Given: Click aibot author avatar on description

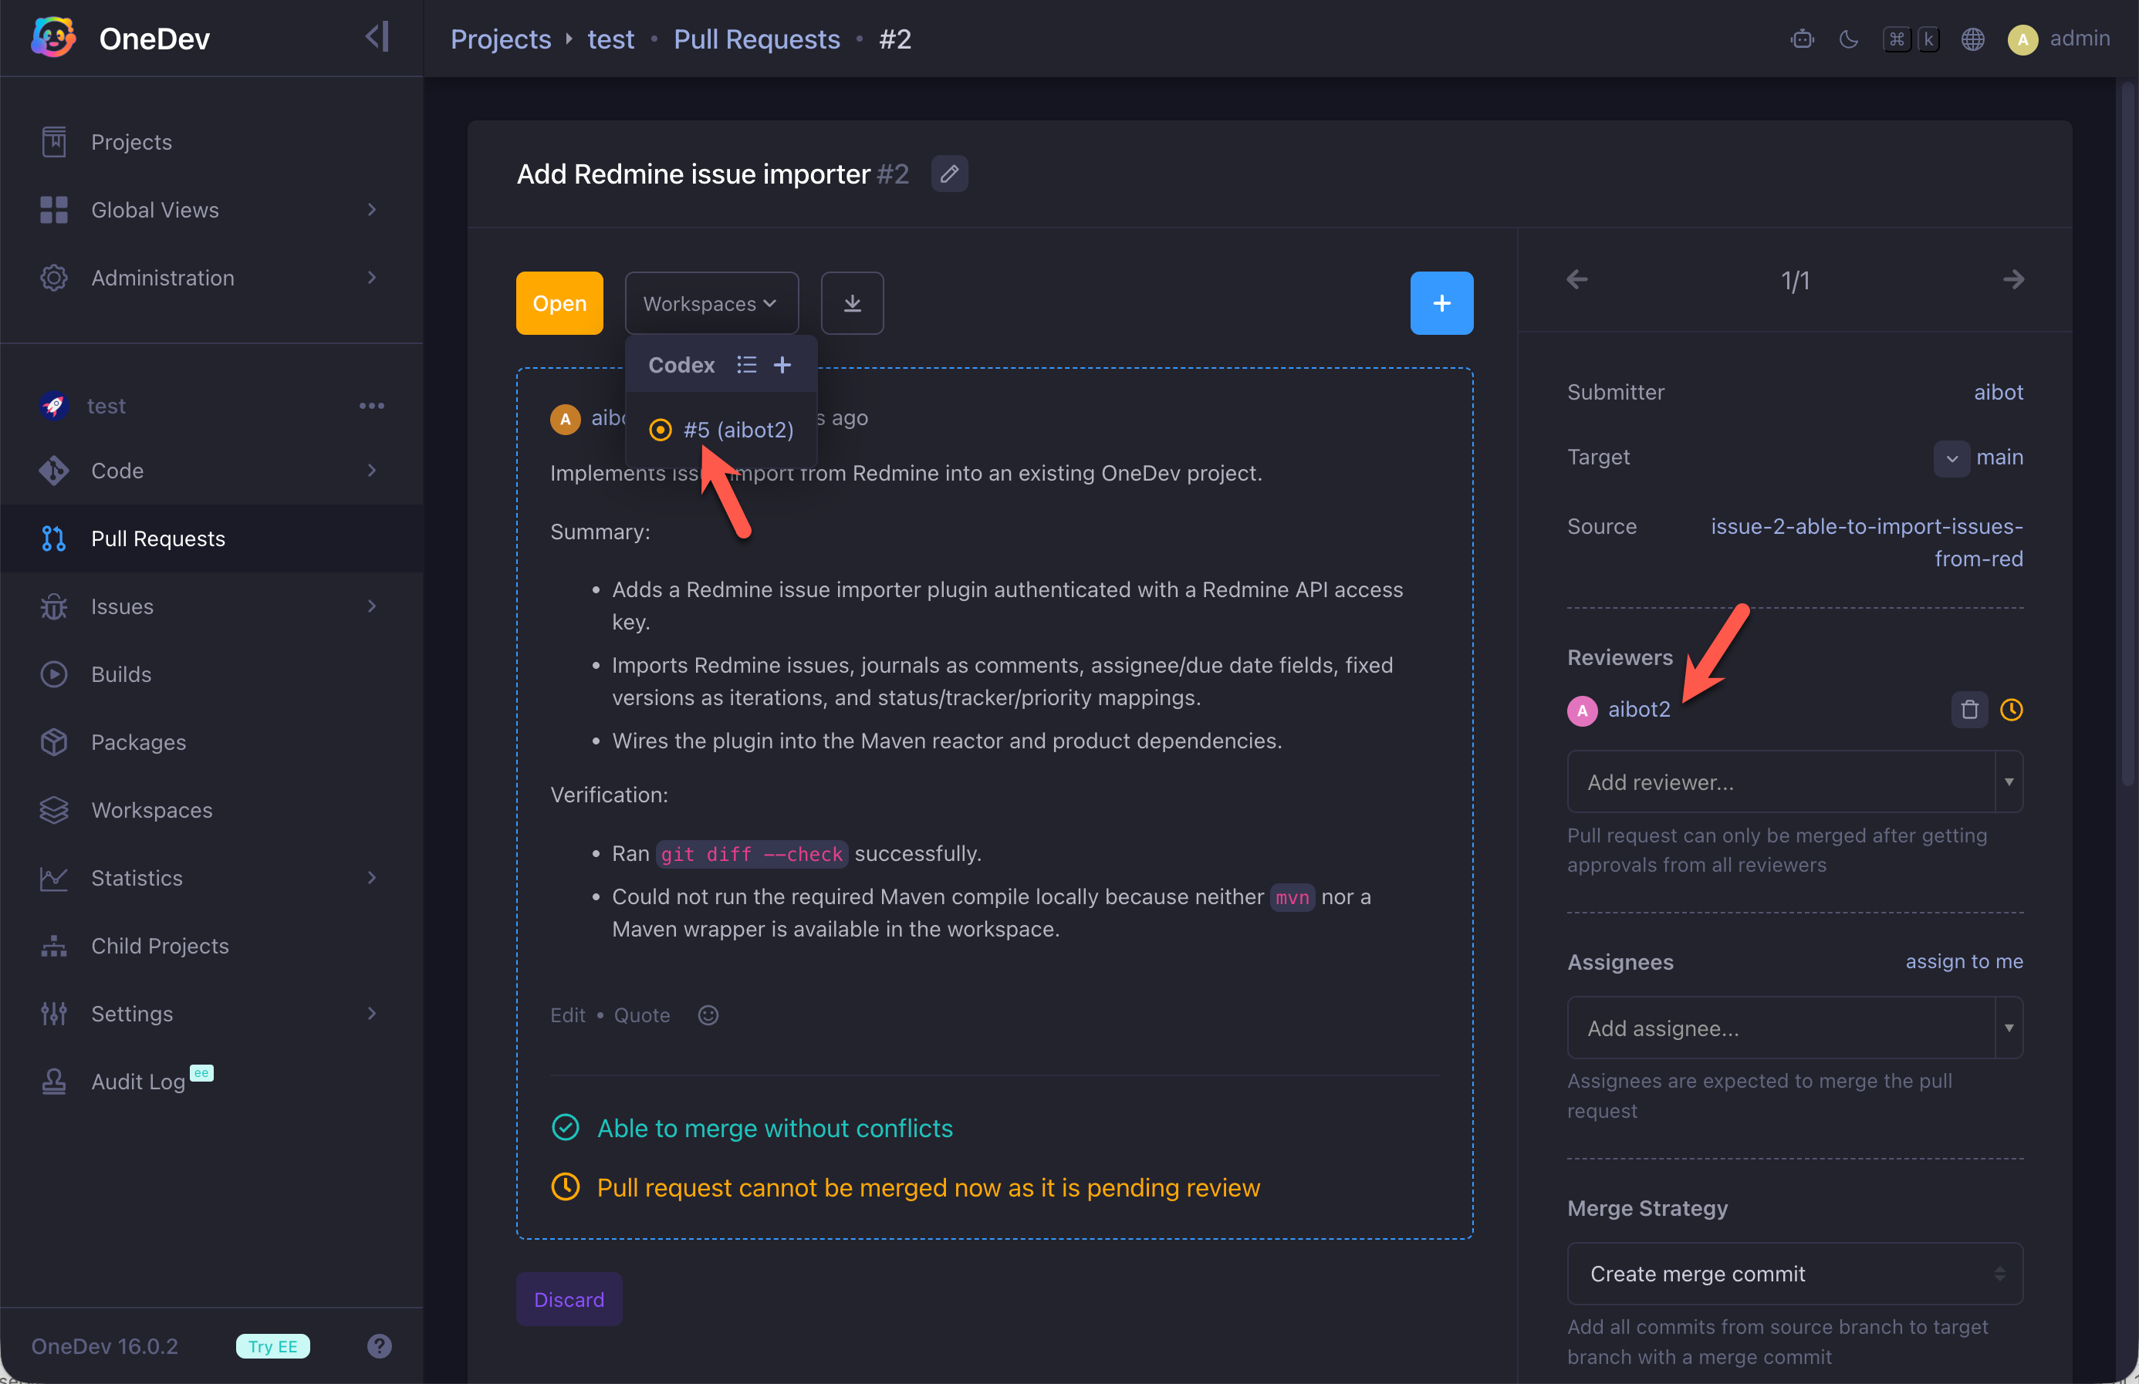Looking at the screenshot, I should (566, 419).
